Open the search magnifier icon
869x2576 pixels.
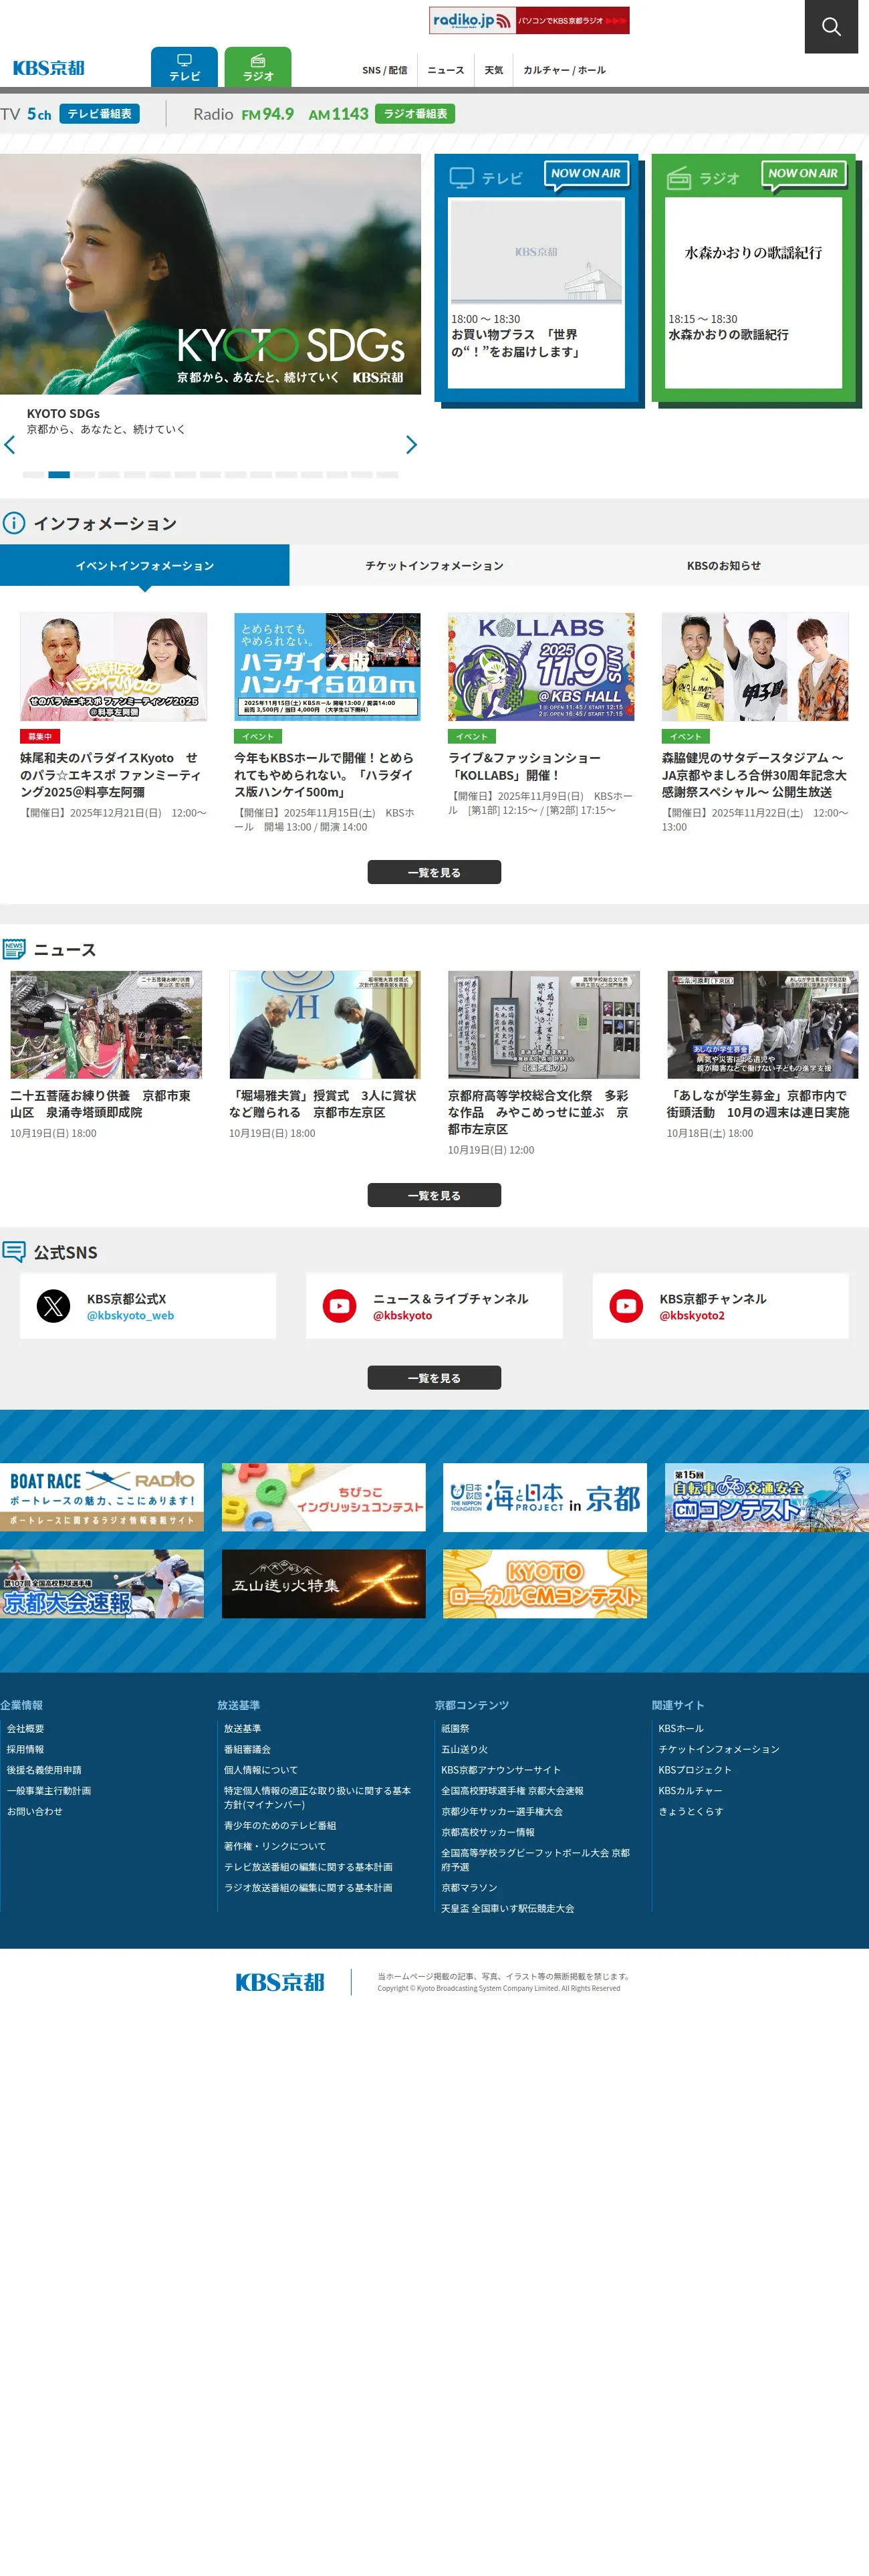click(x=831, y=26)
